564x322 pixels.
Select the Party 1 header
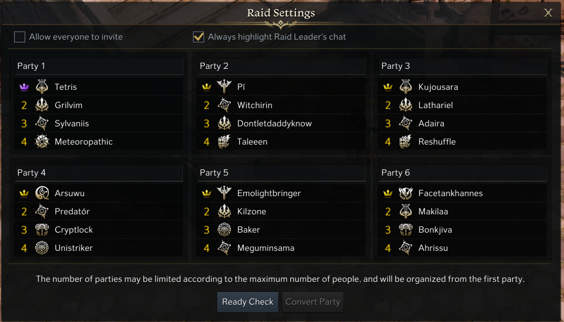(99, 66)
